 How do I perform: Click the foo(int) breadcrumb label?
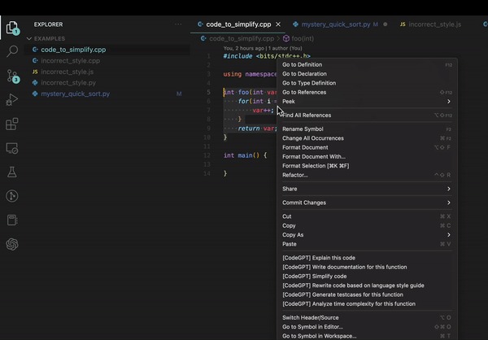[x=303, y=38]
